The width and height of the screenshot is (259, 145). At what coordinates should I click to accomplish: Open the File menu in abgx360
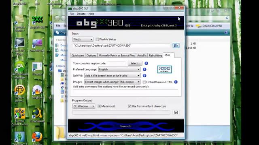[72, 14]
